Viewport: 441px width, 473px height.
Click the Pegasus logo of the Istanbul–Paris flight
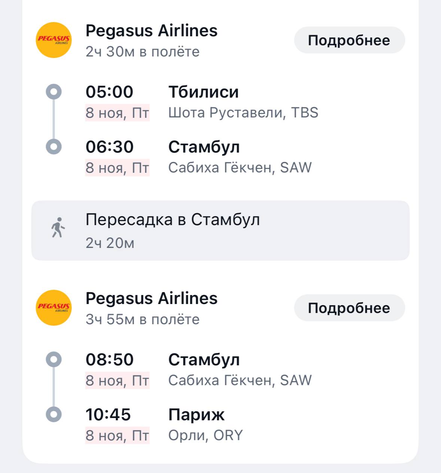pyautogui.click(x=54, y=308)
